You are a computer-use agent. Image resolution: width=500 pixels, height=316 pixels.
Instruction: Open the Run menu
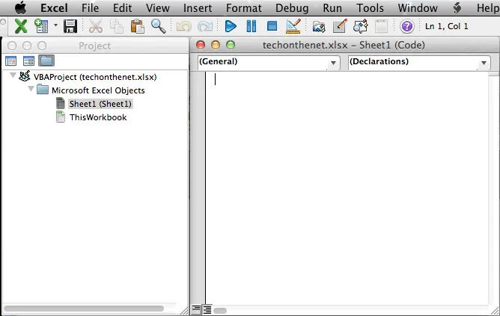click(x=332, y=8)
